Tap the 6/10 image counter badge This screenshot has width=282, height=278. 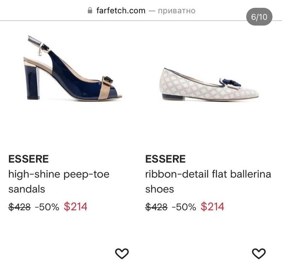click(x=259, y=17)
